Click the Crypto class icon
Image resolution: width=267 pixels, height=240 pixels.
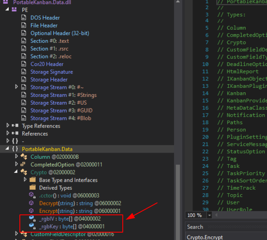24,172
